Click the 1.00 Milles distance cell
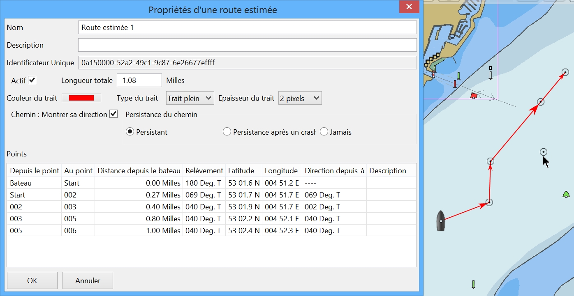 click(x=139, y=230)
